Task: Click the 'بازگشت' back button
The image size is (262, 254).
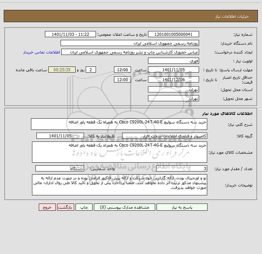Action: click(65, 207)
